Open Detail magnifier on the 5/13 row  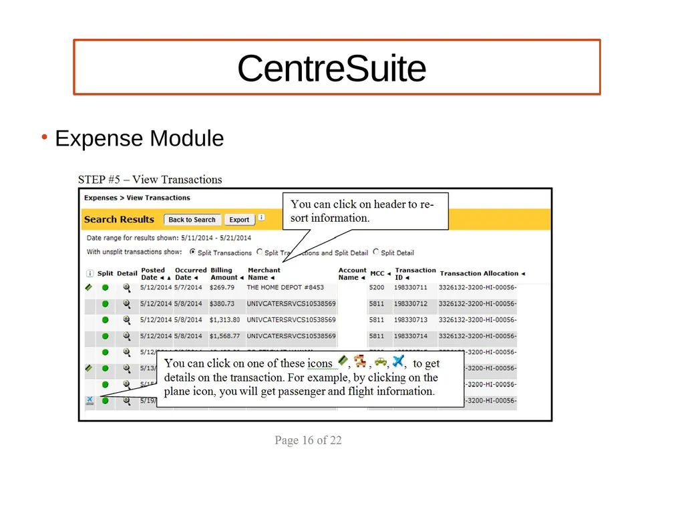click(126, 369)
